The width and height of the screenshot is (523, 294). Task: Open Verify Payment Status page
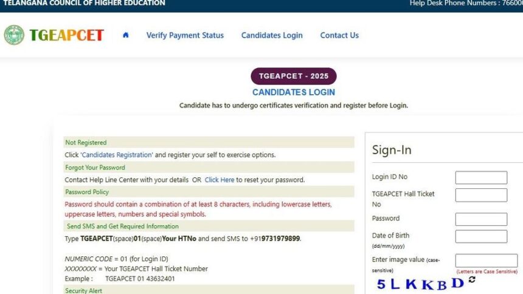185,35
